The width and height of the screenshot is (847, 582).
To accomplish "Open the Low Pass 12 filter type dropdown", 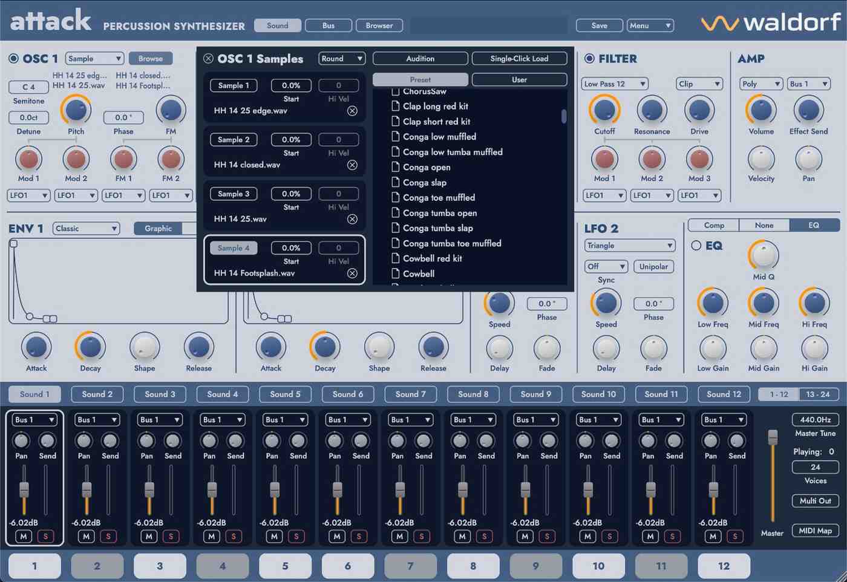I will [x=614, y=83].
